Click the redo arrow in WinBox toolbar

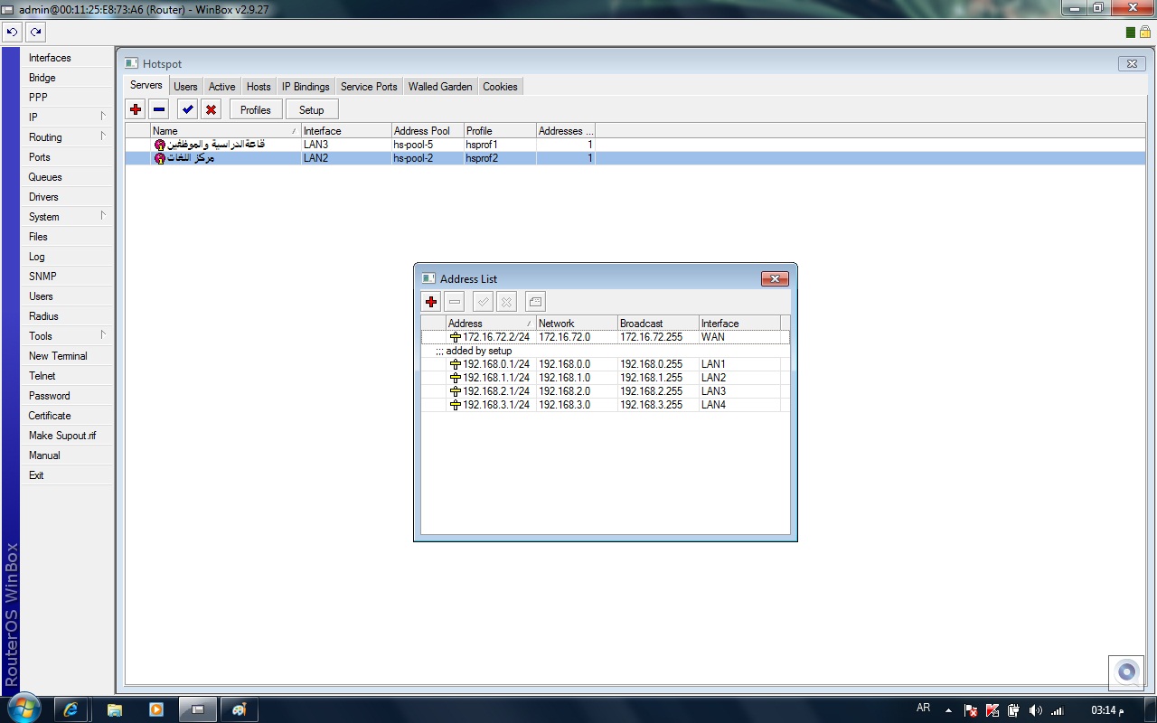pos(35,32)
